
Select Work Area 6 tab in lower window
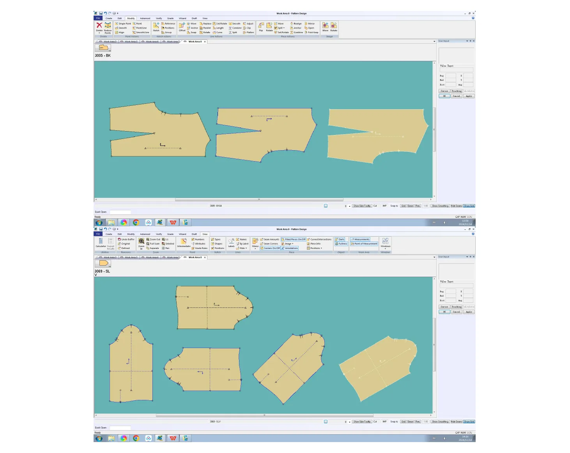pyautogui.click(x=150, y=258)
